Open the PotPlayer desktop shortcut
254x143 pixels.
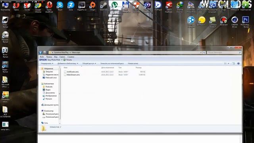(158, 6)
